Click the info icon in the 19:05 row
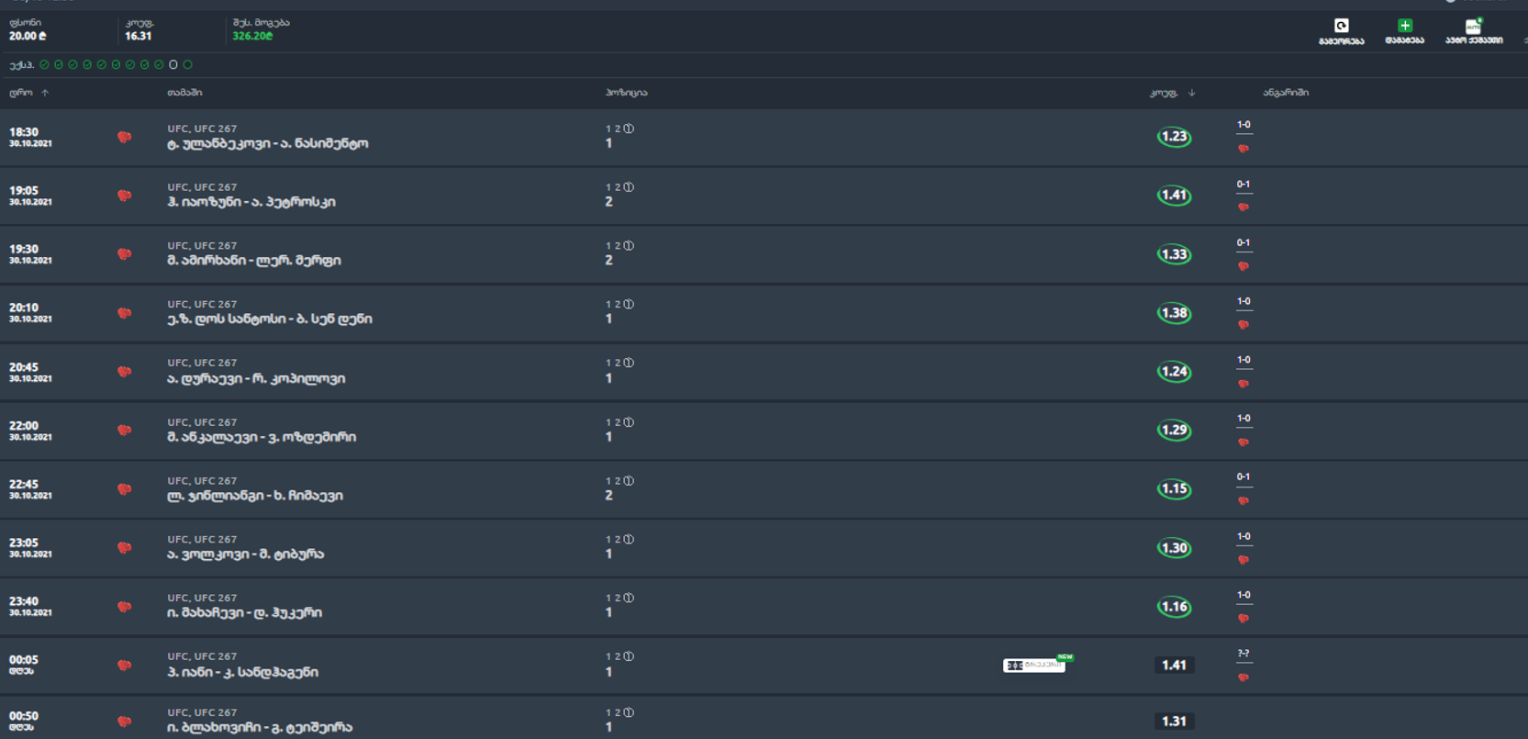The width and height of the screenshot is (1528, 739). [629, 187]
